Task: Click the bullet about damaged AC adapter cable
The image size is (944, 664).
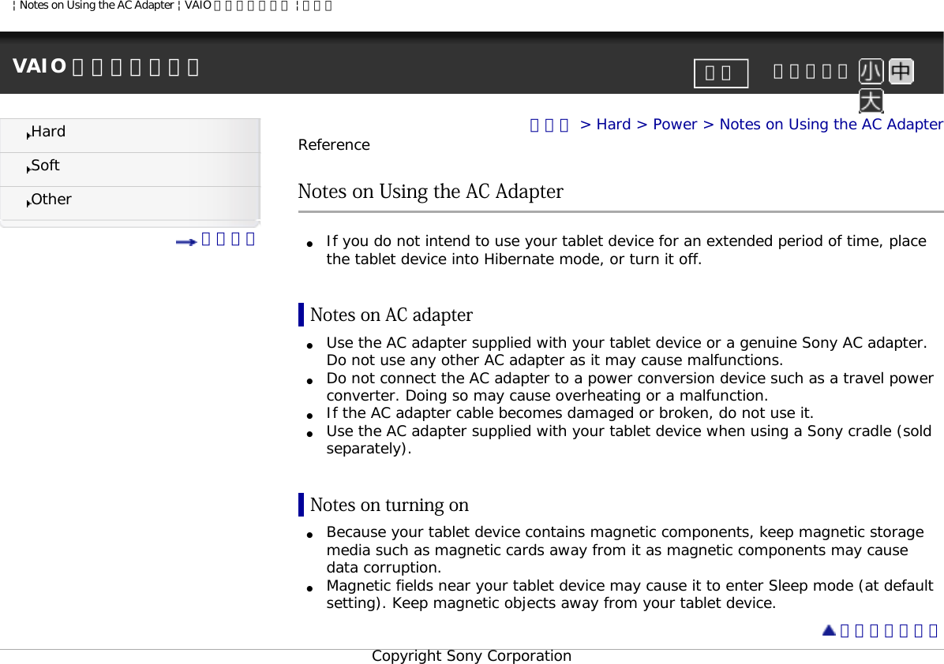Action: [x=570, y=413]
